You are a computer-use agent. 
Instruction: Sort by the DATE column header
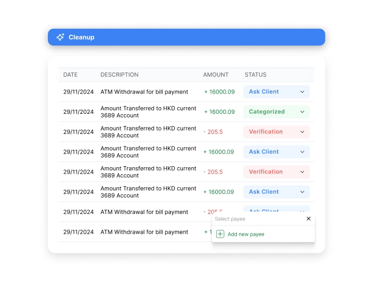(71, 75)
